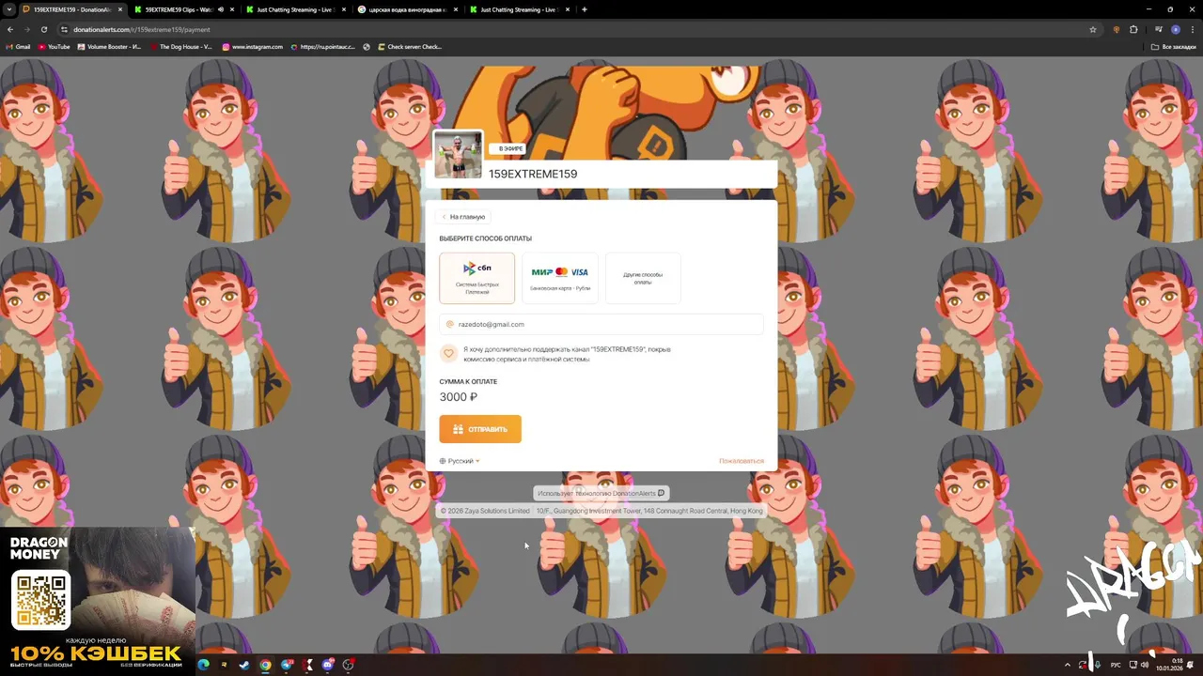Close the царская водка виноградная tab
Viewport: 1203px width, 676px height.
(456, 9)
